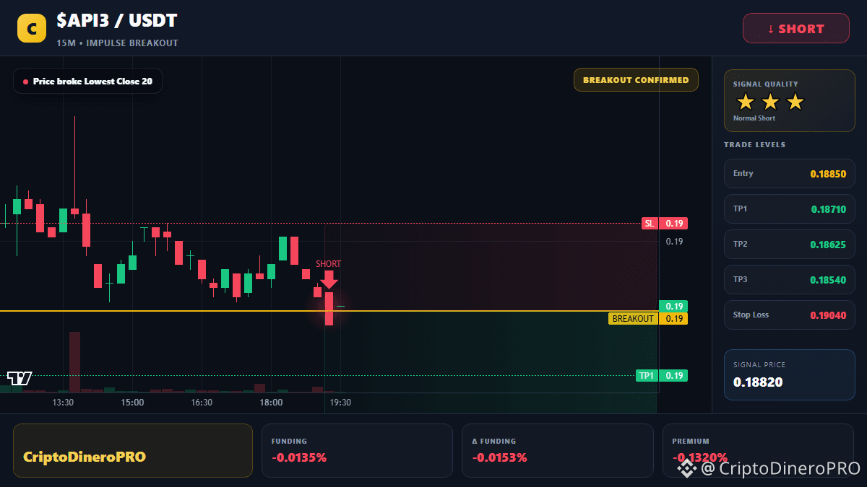
Task: Click the TRADE LEVELS heading
Action: click(754, 145)
